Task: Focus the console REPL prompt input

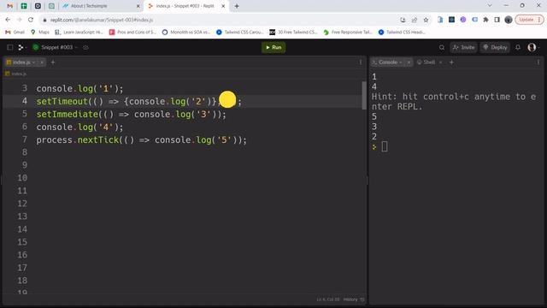Action: (385, 146)
